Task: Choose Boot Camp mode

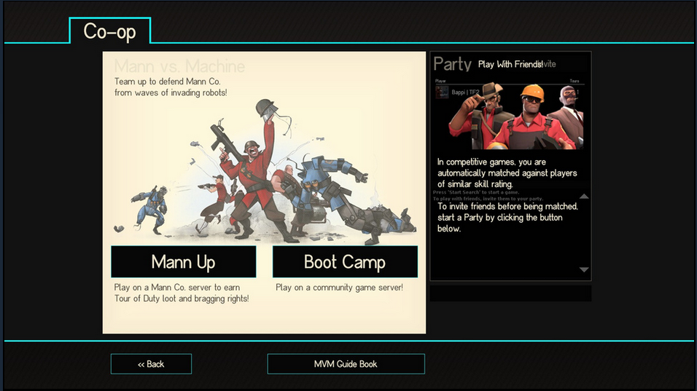Action: tap(345, 262)
